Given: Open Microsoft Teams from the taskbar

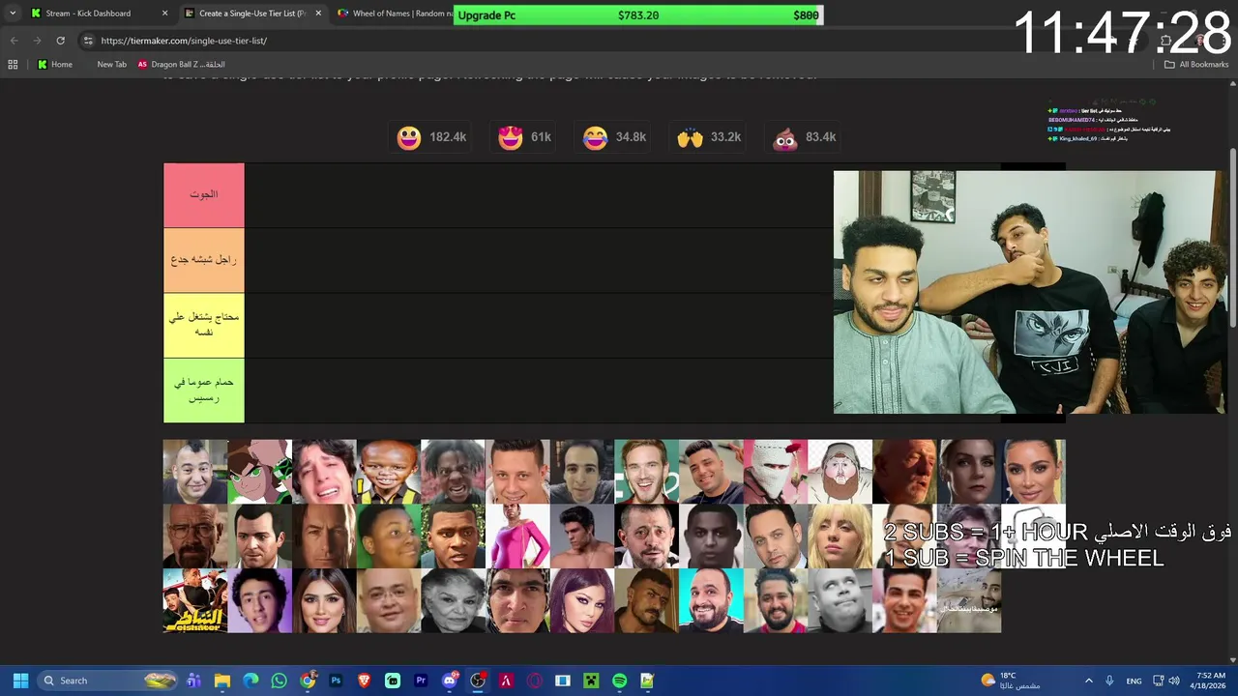Looking at the screenshot, I should pos(193,681).
